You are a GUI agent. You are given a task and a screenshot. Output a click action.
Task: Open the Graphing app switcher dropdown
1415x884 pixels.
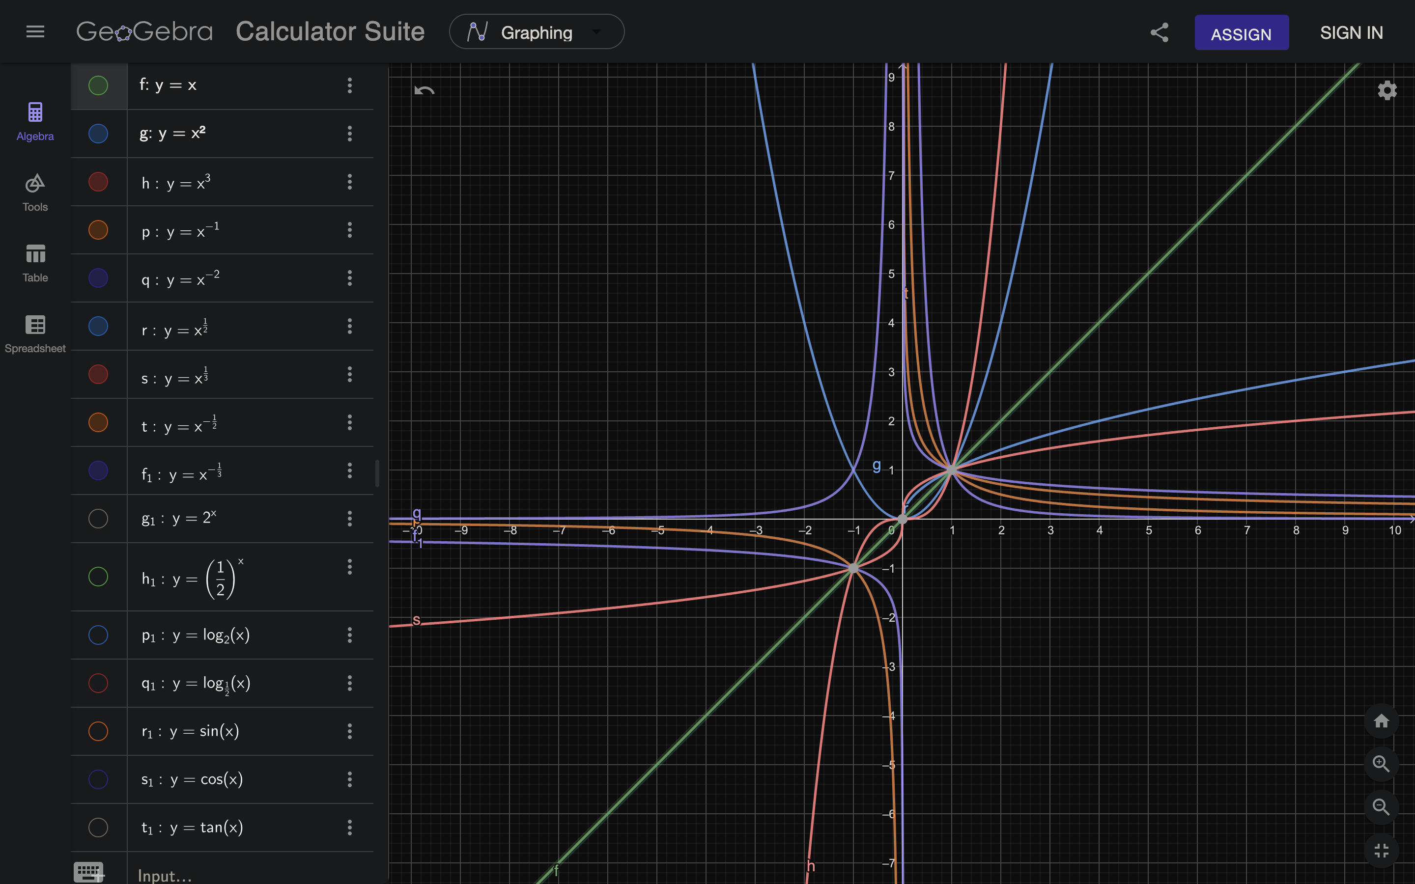pyautogui.click(x=536, y=32)
